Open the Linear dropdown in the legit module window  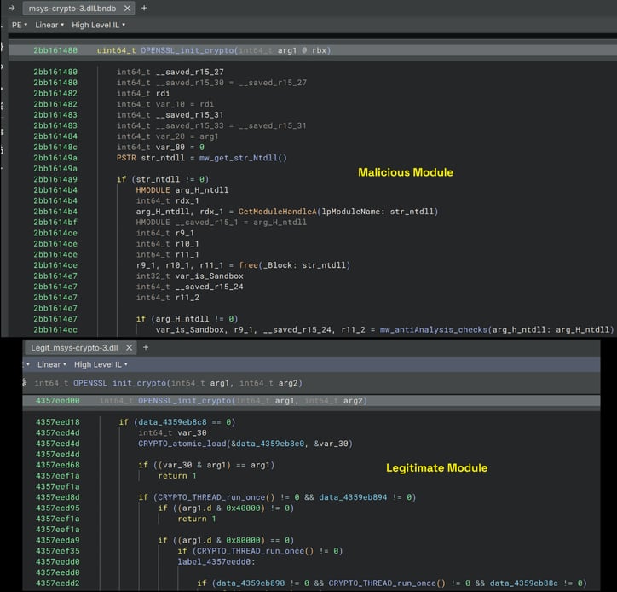(51, 364)
